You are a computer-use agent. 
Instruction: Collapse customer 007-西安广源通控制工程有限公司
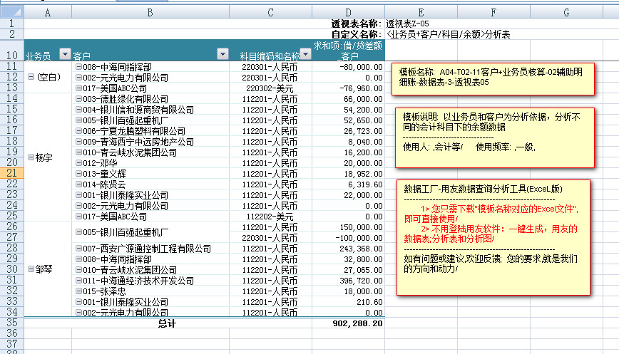[x=78, y=249]
